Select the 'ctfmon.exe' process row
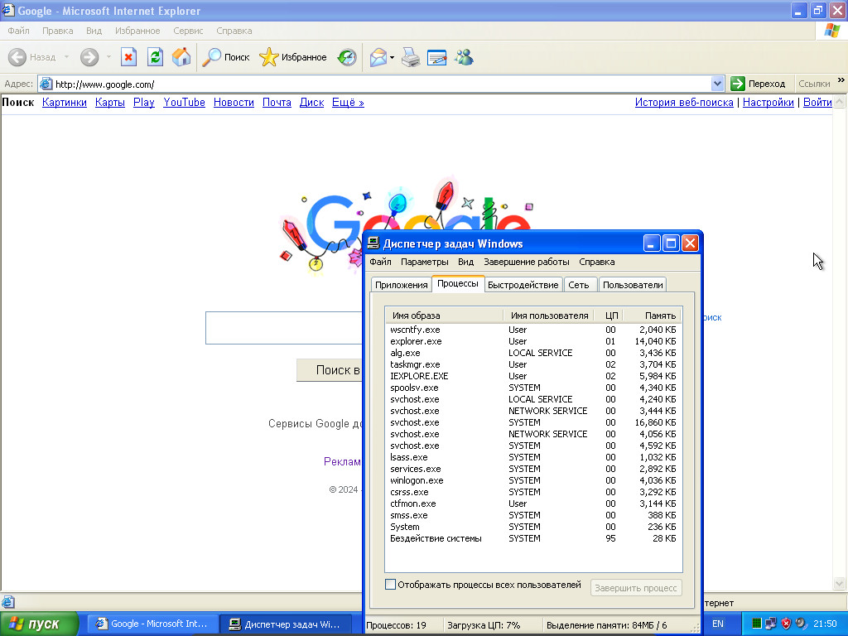848x636 pixels. pyautogui.click(x=533, y=503)
